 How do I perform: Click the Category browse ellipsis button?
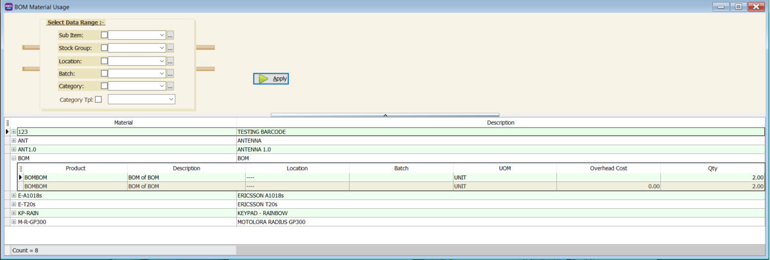(x=170, y=86)
